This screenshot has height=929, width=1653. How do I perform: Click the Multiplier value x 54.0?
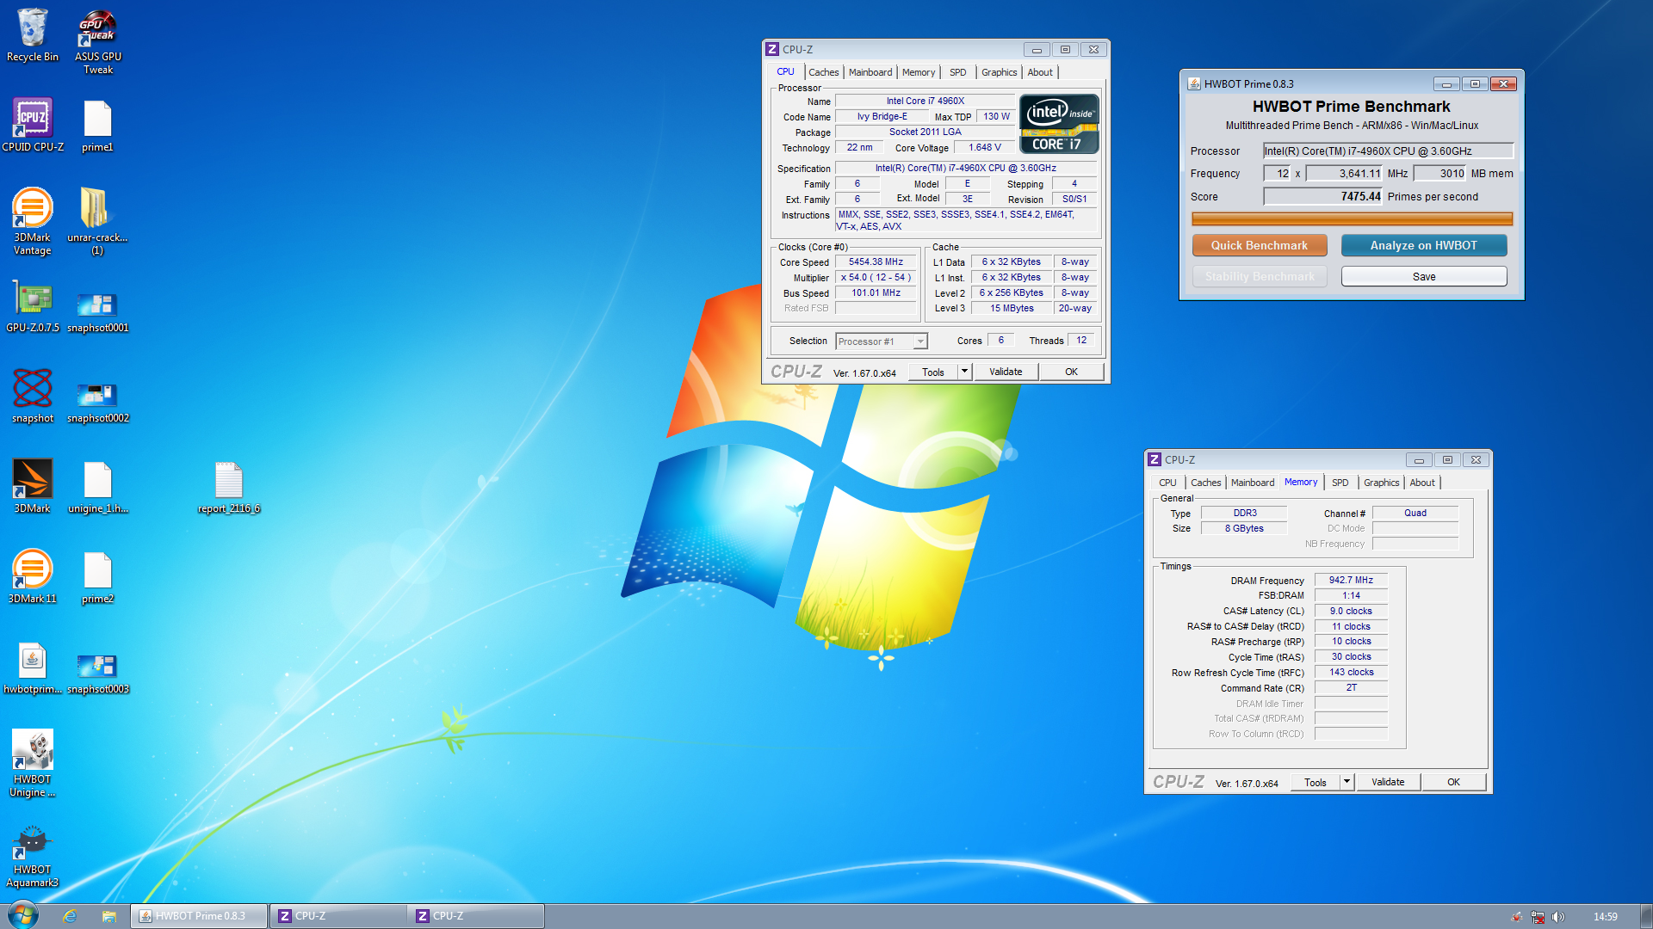coord(876,277)
